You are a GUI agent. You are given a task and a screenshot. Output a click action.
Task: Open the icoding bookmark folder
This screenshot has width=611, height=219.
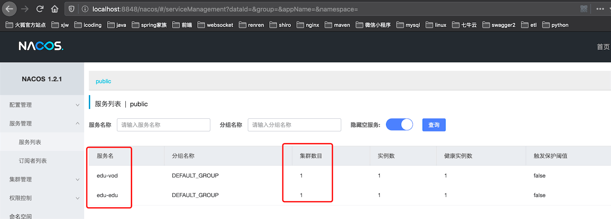tap(88, 25)
